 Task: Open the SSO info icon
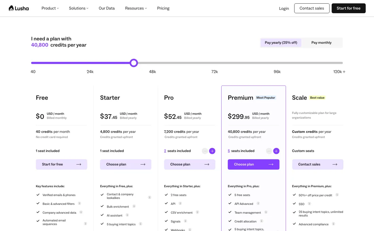pyautogui.click(x=309, y=204)
